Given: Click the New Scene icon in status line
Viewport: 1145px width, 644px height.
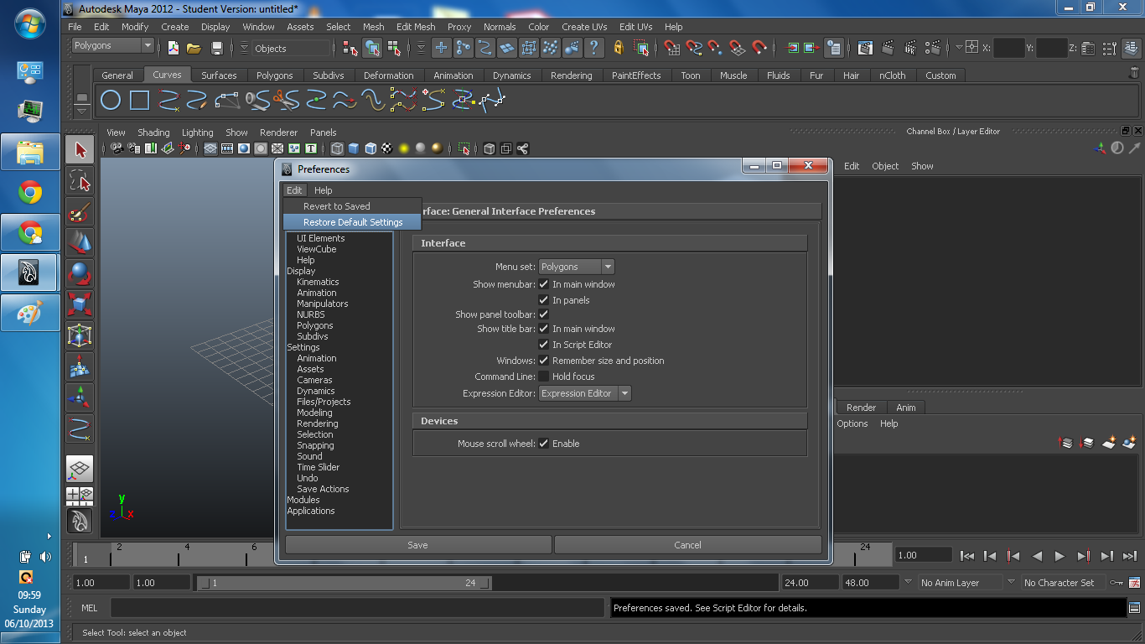Looking at the screenshot, I should click(174, 48).
